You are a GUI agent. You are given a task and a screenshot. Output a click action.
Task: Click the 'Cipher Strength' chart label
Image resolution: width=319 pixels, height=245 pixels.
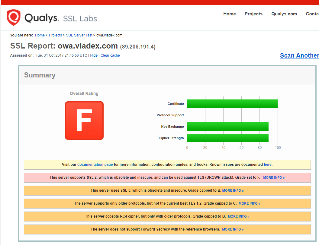click(171, 138)
